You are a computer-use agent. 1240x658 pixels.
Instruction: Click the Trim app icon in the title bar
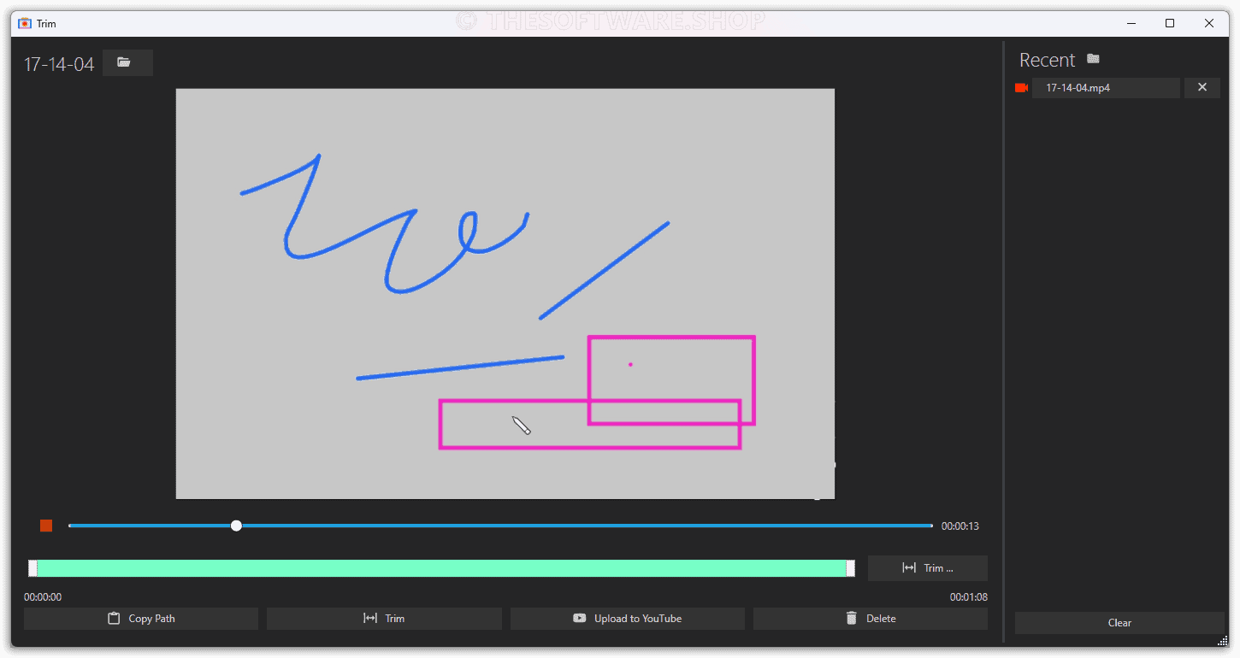(x=25, y=24)
